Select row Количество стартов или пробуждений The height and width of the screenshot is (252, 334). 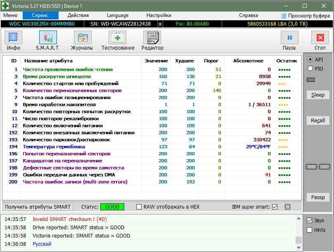pos(152,83)
